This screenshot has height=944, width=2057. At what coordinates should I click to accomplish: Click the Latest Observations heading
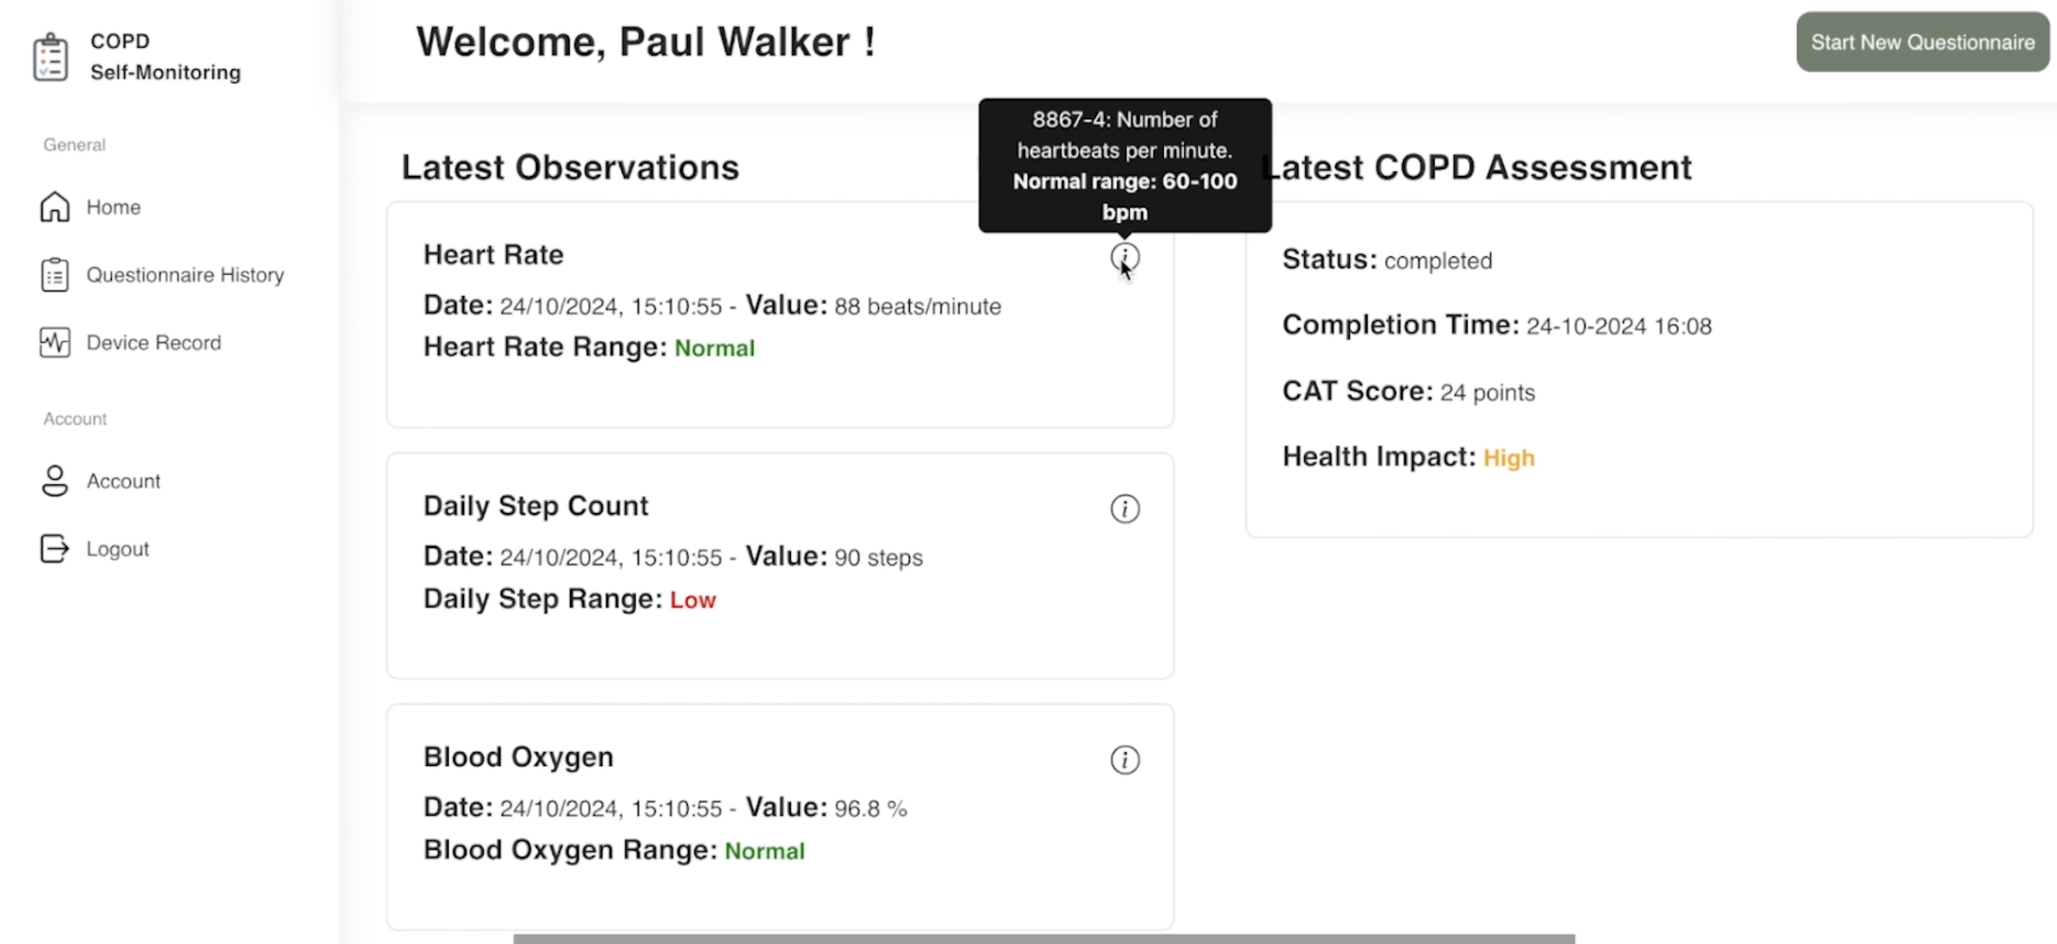pyautogui.click(x=569, y=167)
